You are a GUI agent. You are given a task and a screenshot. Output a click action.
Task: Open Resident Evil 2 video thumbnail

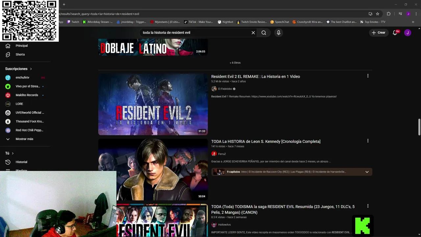(x=153, y=104)
